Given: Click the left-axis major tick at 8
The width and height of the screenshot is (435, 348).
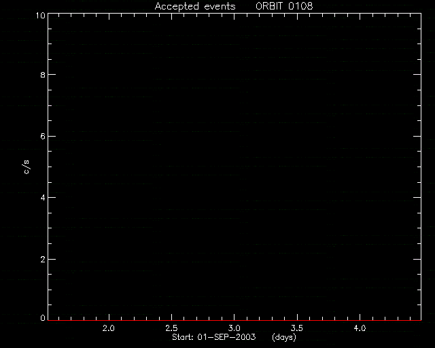Looking at the screenshot, I should [52, 74].
